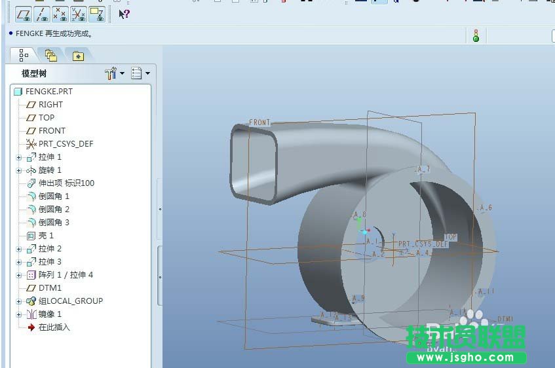Click the 壳 1 shell icon
Viewport: 555px width, 368px height.
click(x=31, y=236)
